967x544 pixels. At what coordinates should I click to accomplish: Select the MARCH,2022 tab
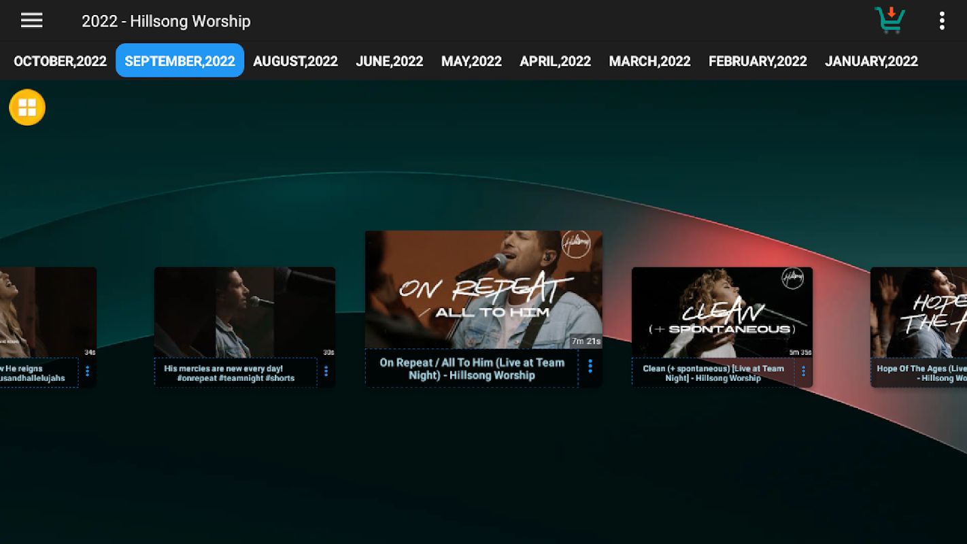(649, 61)
